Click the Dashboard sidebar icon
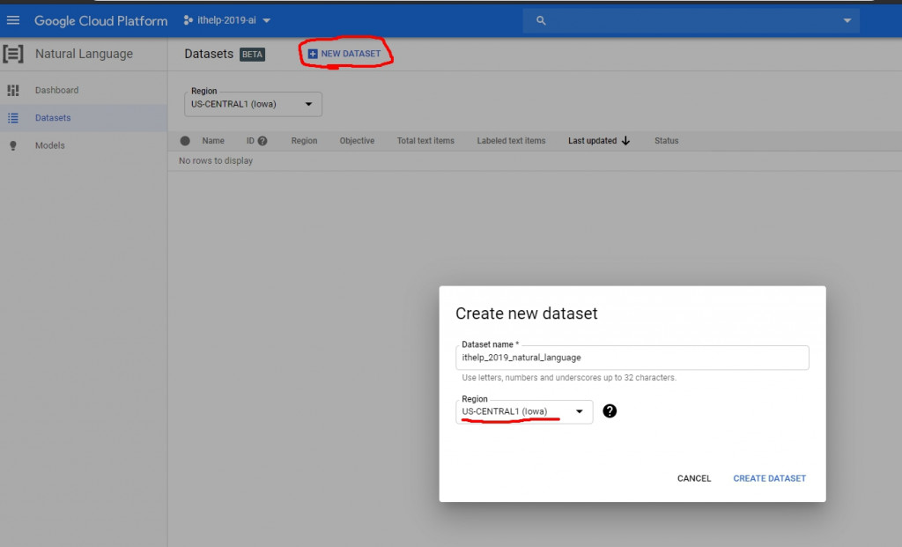The image size is (902, 547). click(x=13, y=91)
